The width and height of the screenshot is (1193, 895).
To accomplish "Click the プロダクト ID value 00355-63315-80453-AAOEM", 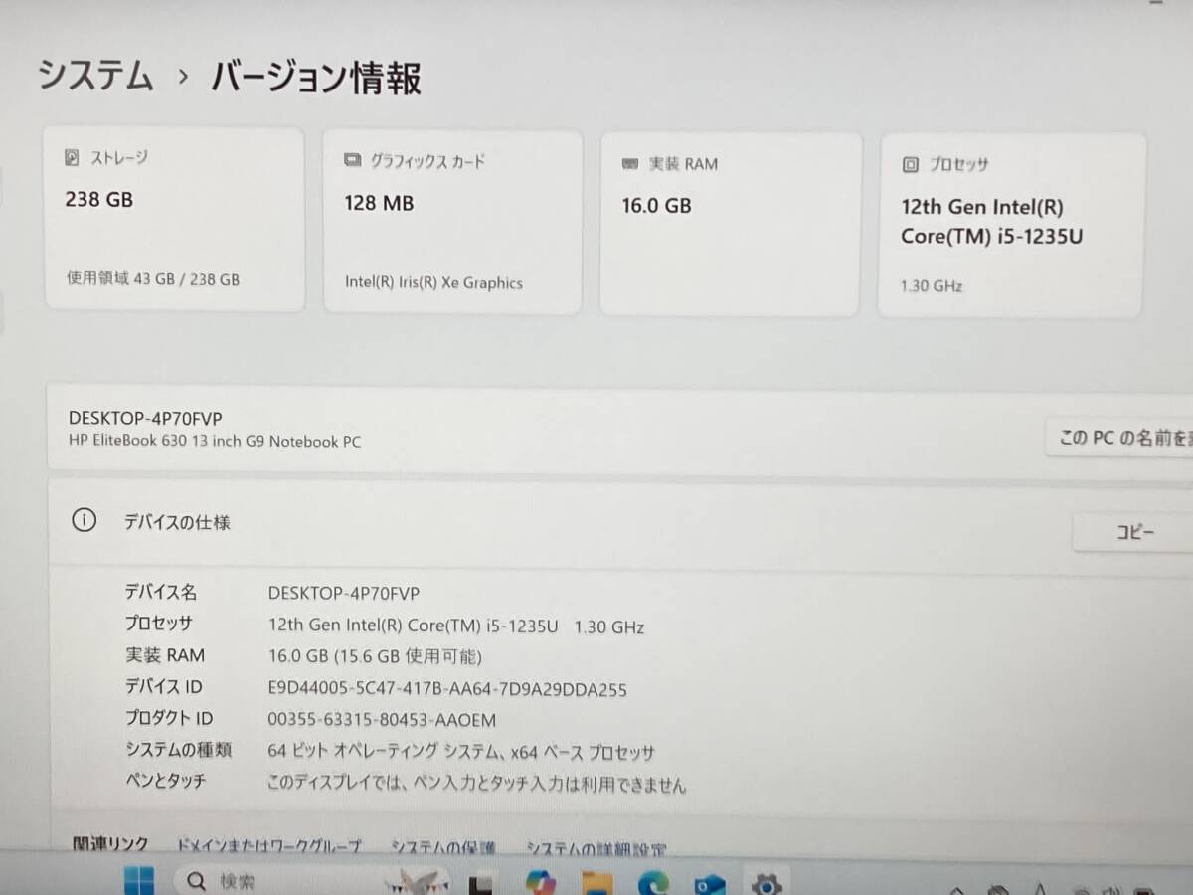I will pos(382,720).
